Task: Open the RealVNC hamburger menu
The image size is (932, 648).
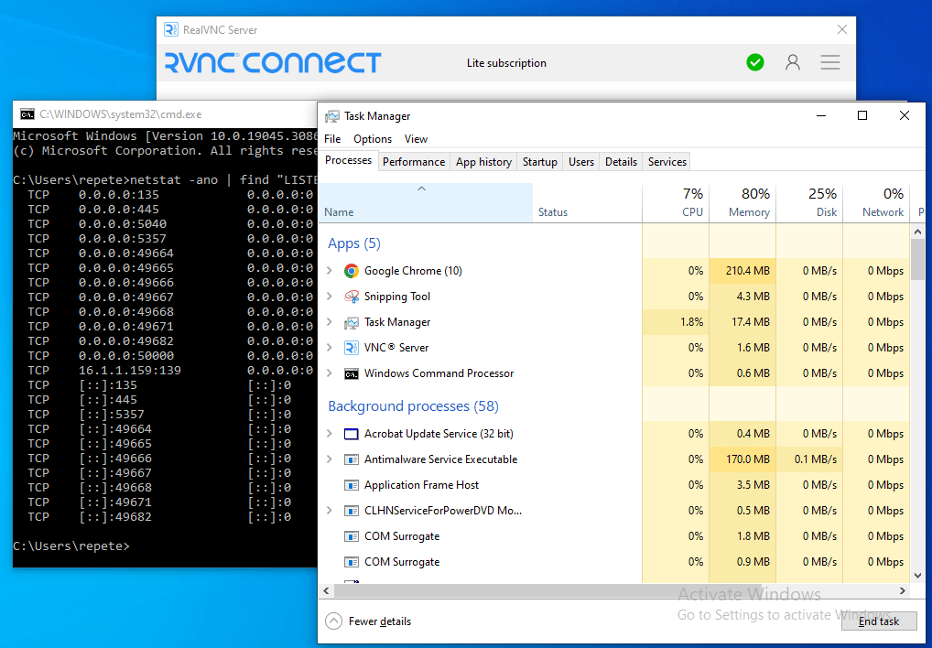Action: tap(829, 62)
